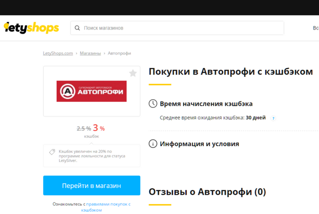Open the правилами покупок с кэшбэком link

pos(106,207)
